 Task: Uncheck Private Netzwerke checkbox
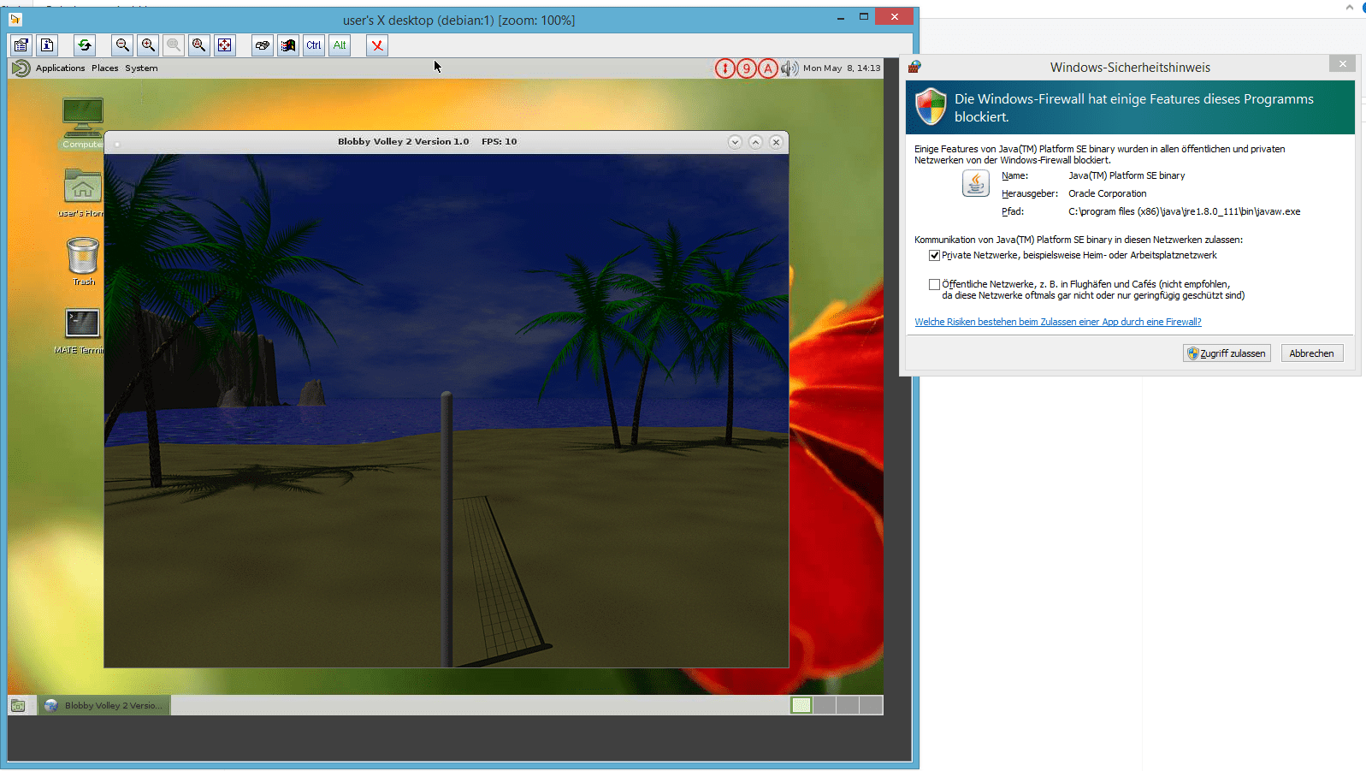[x=934, y=255]
